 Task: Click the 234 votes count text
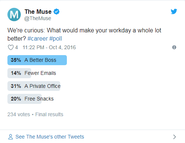(x=19, y=114)
